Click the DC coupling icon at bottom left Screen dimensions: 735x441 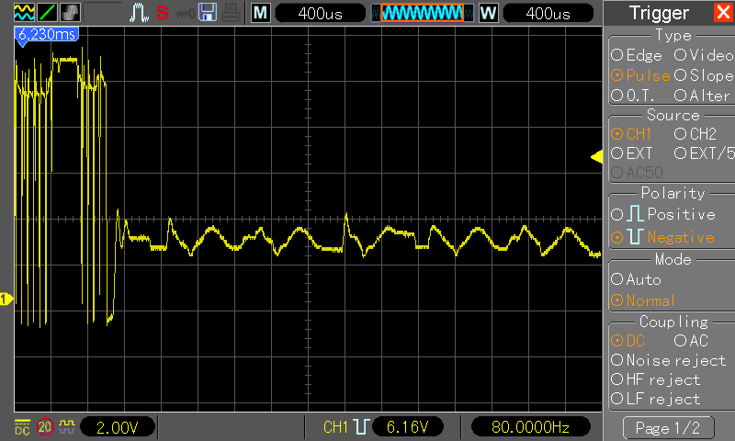(22, 427)
